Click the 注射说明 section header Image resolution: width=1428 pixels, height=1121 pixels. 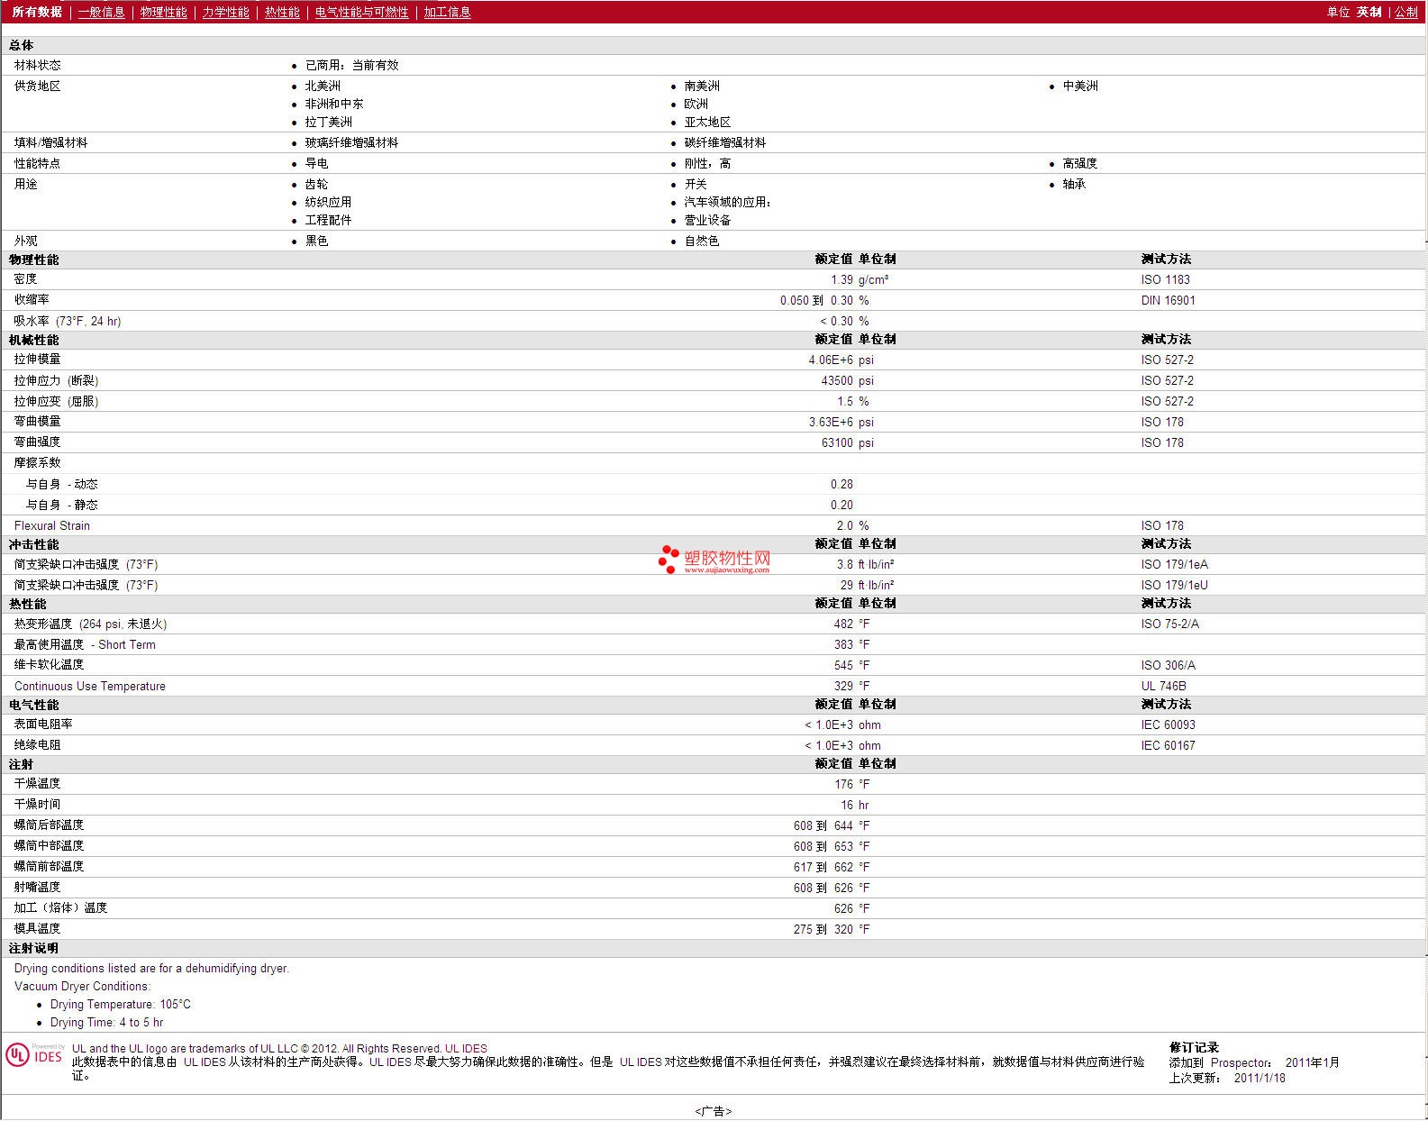click(x=33, y=948)
